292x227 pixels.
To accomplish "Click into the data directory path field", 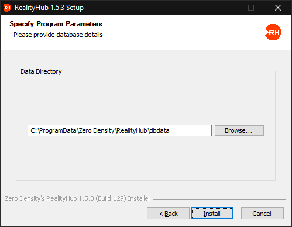I will 119,130.
